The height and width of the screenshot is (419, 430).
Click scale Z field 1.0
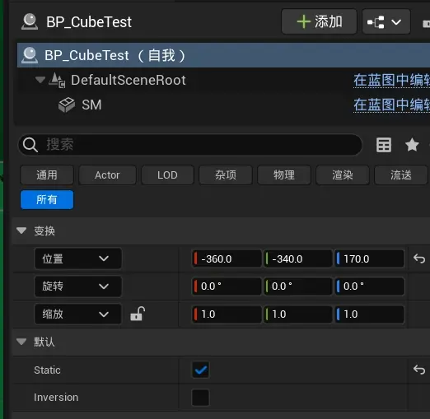click(x=369, y=314)
